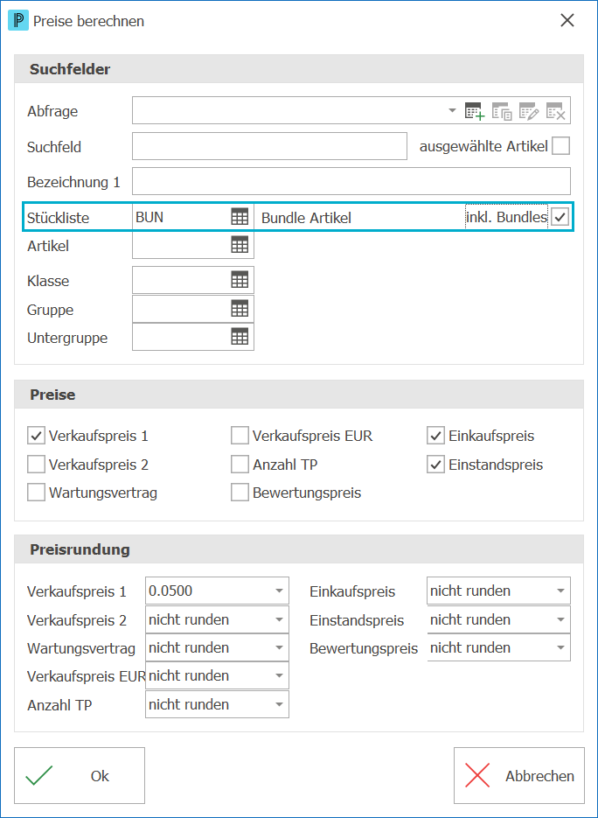Open the Stückliste lookup table icon
Image resolution: width=598 pixels, height=818 pixels.
point(240,217)
